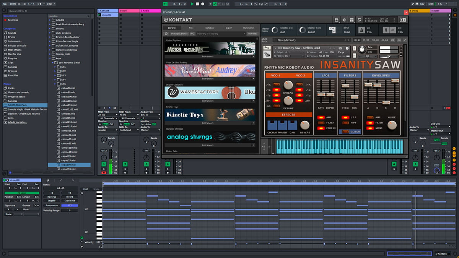The width and height of the screenshot is (459, 258).
Task: Show the instrument info icon
Action: click(348, 48)
